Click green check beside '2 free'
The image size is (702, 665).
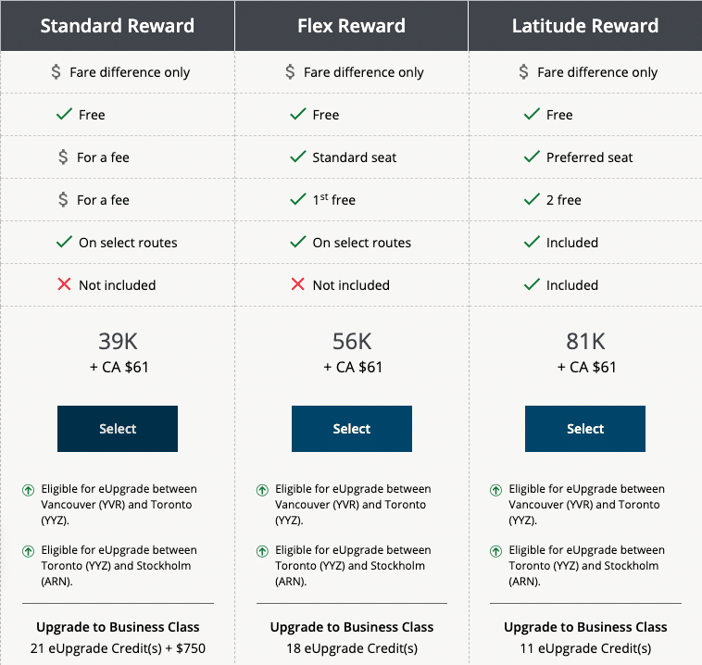click(x=532, y=200)
